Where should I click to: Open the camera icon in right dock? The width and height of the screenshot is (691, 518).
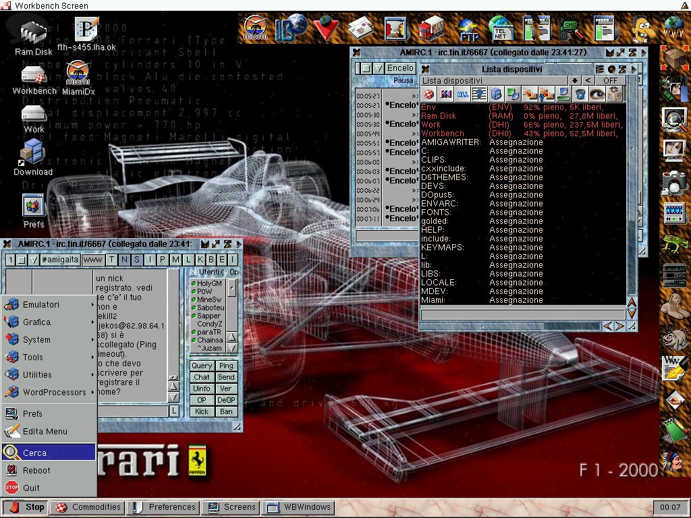click(674, 183)
